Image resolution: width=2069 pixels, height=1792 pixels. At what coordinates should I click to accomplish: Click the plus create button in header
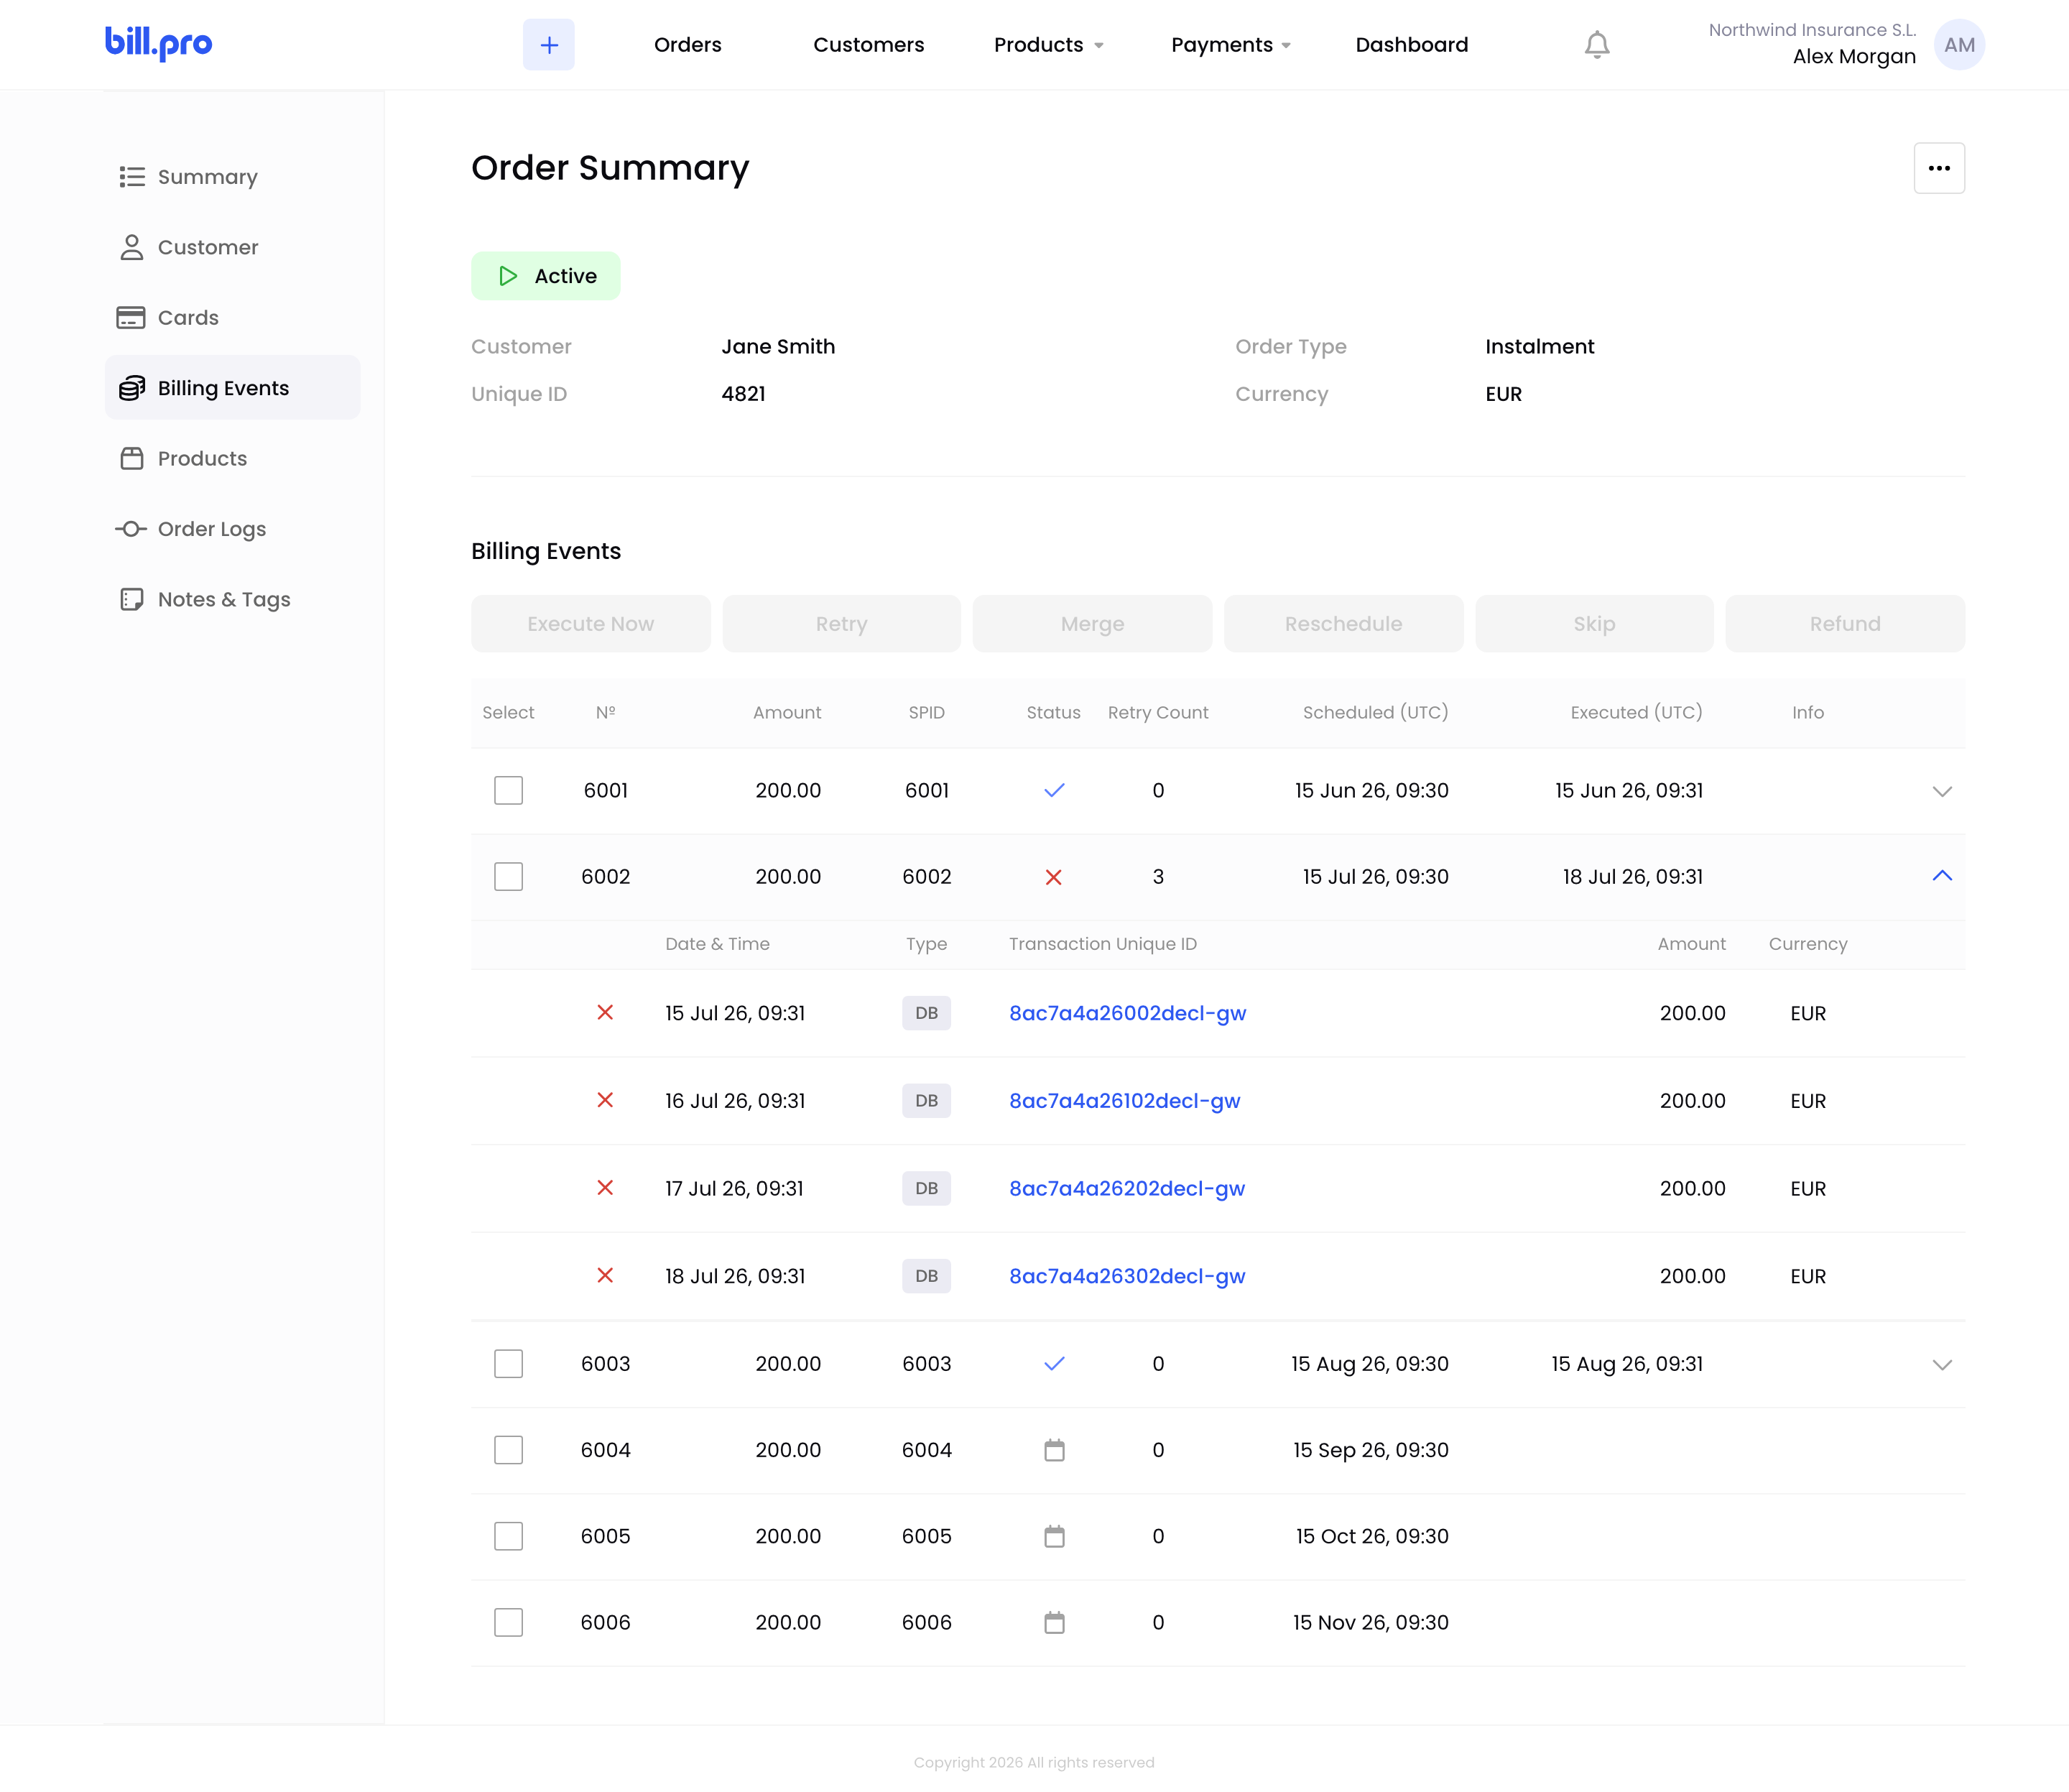click(548, 44)
